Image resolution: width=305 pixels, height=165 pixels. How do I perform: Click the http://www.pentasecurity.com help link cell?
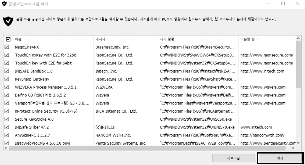point(268,143)
